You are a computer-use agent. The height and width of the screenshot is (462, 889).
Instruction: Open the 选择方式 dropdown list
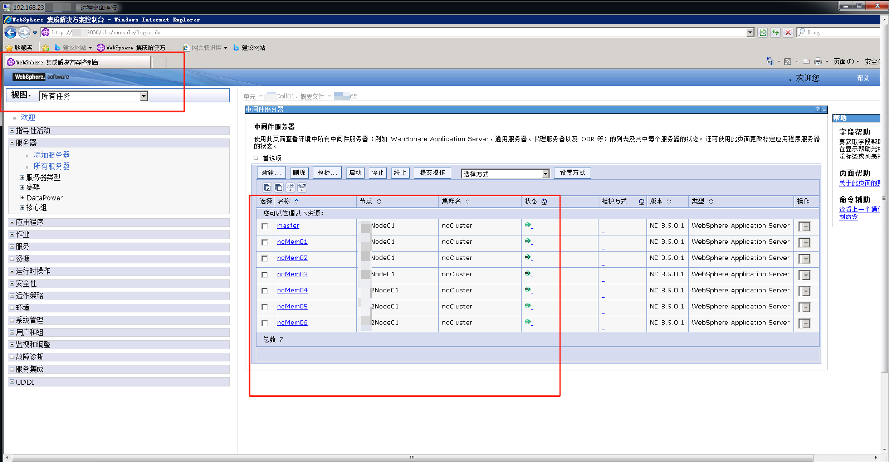545,174
